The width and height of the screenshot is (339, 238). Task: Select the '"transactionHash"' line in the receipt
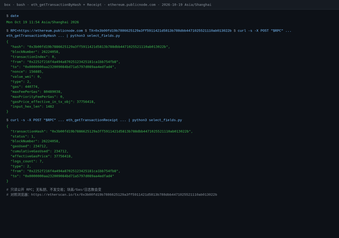click(x=102, y=131)
